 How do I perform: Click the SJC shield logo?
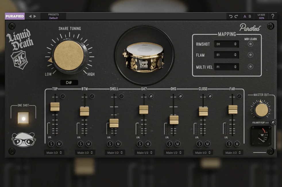(x=19, y=60)
